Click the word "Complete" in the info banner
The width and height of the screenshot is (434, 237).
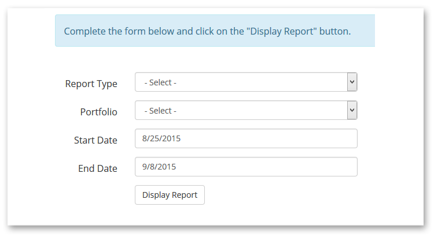[x=84, y=32]
